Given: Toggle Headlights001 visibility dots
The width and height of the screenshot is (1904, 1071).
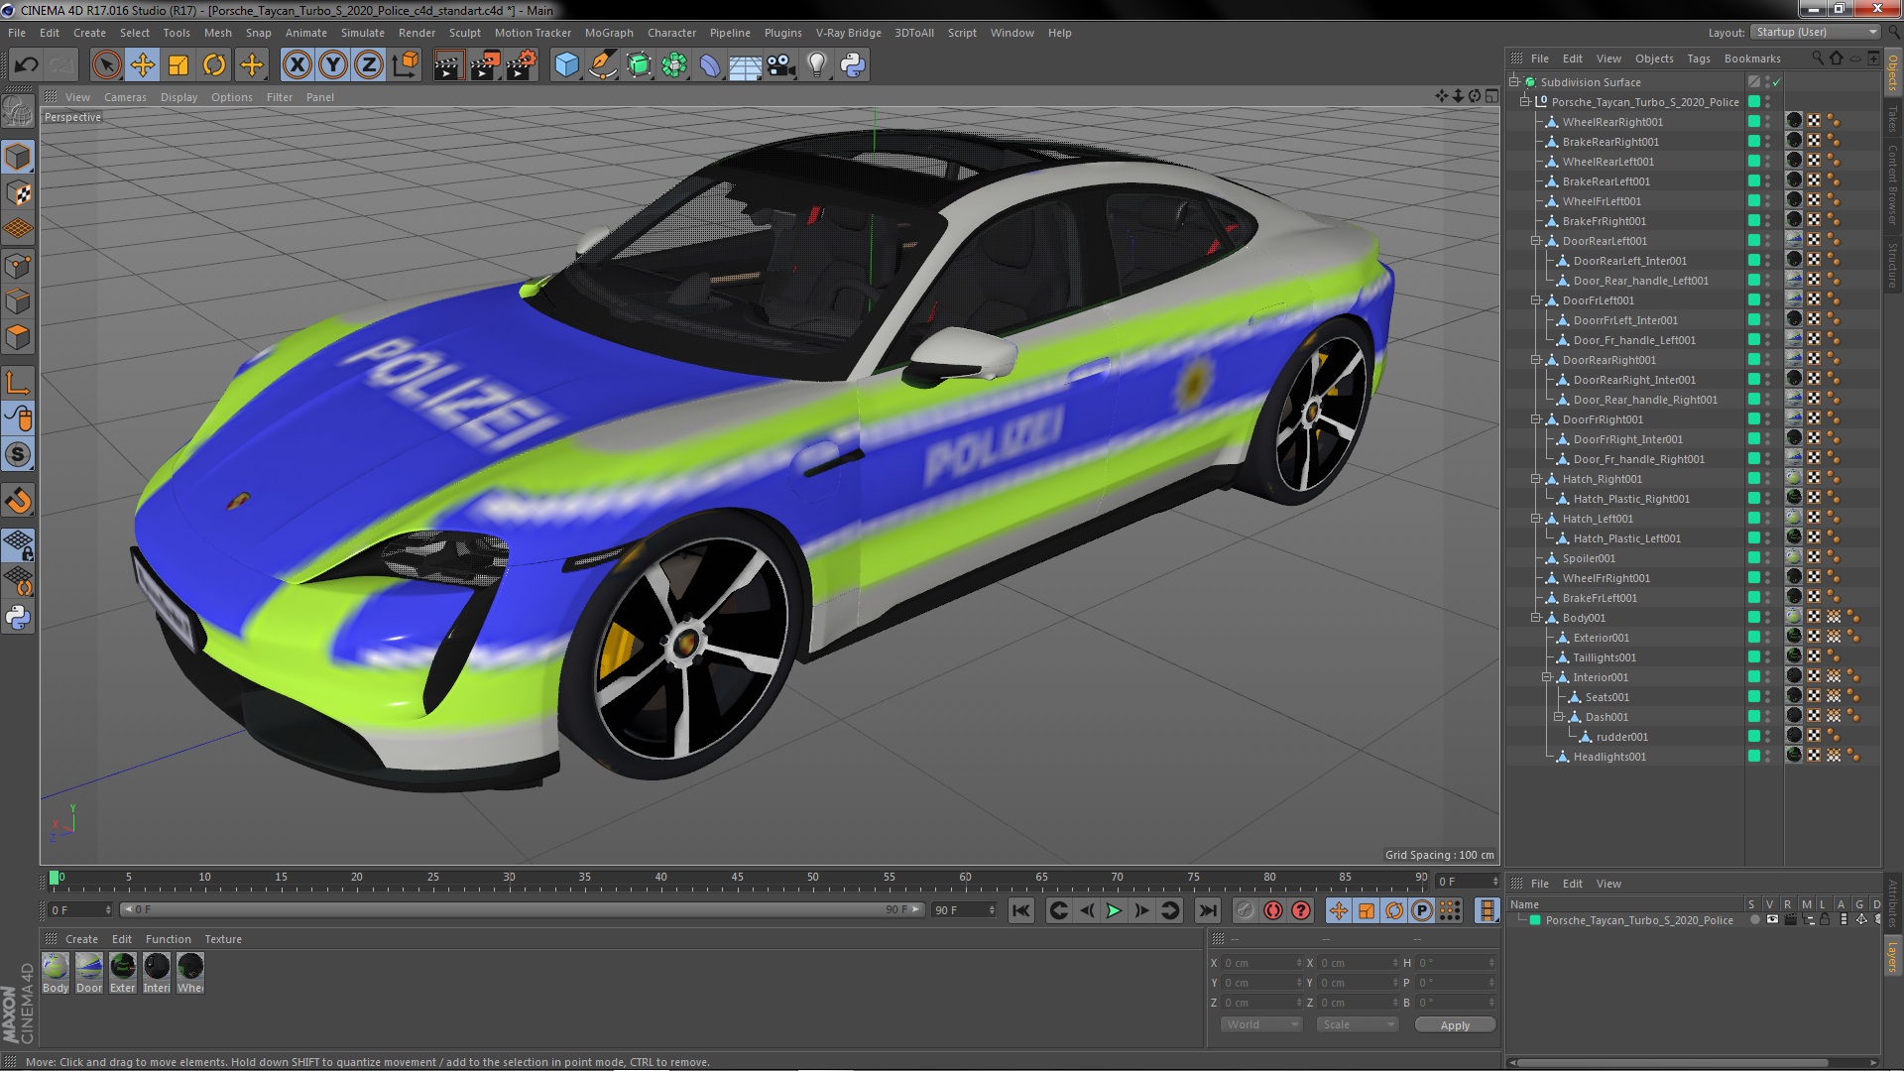Looking at the screenshot, I should click(1767, 757).
